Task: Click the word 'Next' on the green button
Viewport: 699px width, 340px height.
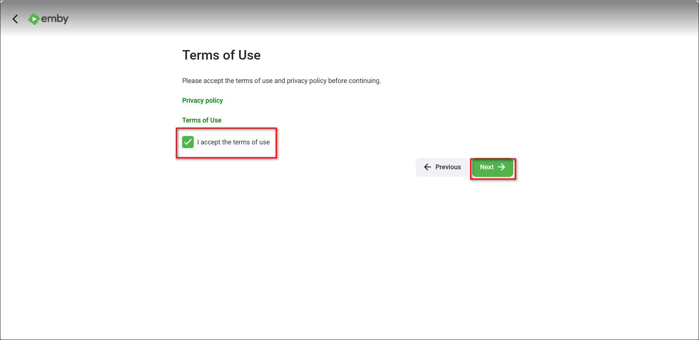Action: click(x=487, y=167)
